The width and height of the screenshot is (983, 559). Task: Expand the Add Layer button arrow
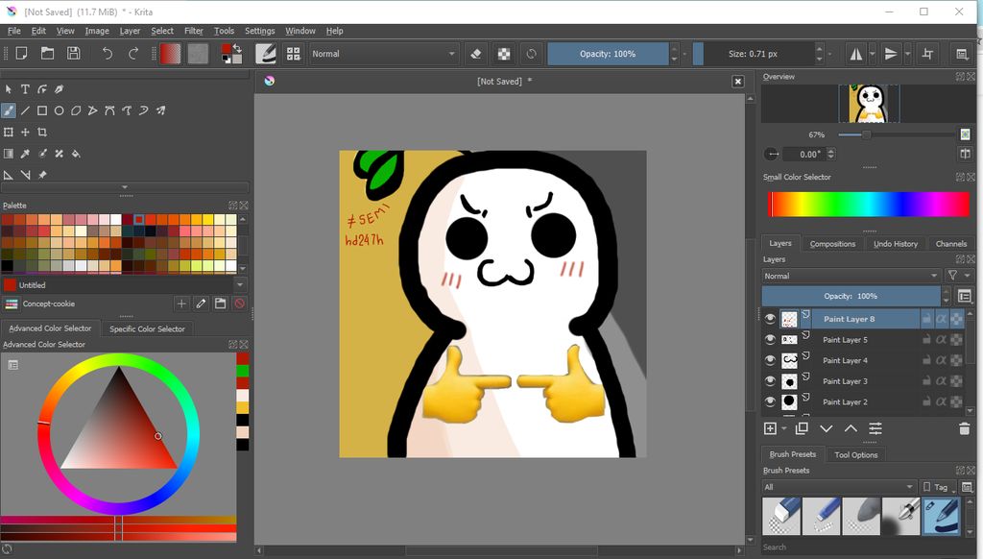pos(783,428)
